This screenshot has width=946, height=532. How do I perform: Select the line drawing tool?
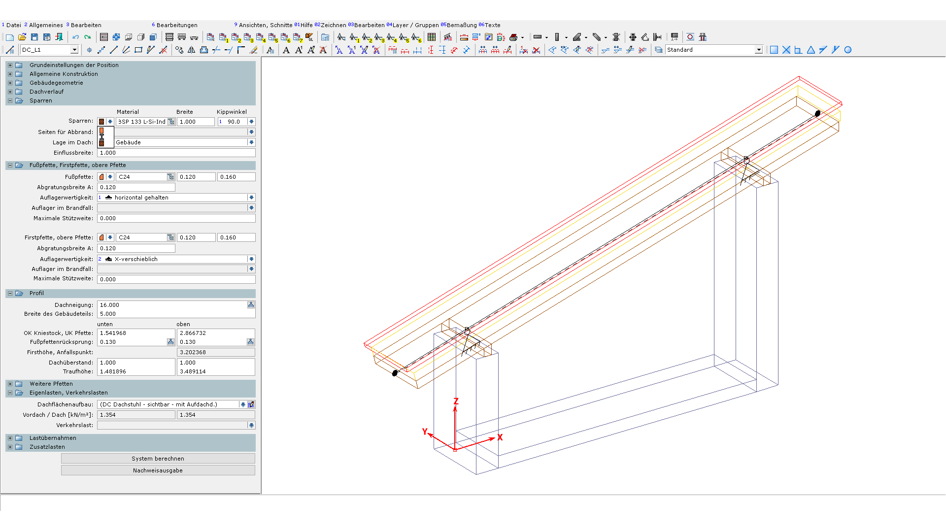[114, 50]
